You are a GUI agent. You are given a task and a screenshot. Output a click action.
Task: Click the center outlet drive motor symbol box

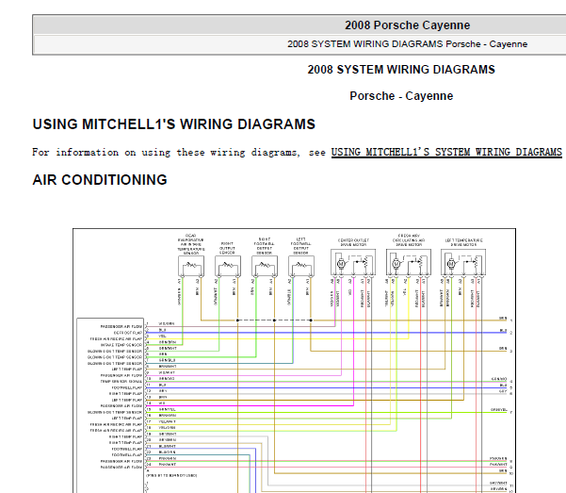click(353, 262)
